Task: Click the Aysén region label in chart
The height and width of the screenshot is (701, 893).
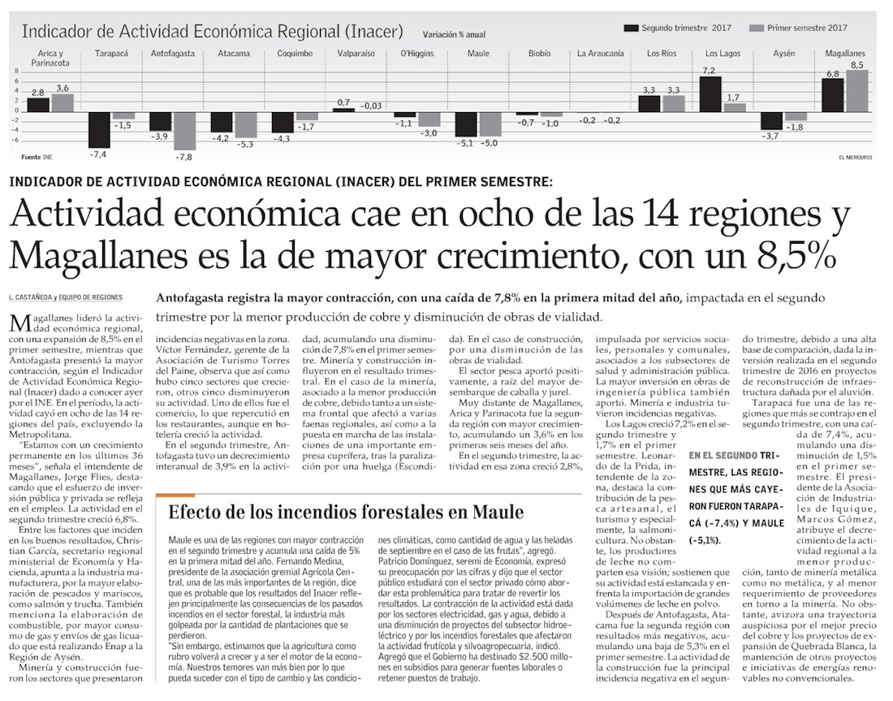Action: click(x=784, y=54)
